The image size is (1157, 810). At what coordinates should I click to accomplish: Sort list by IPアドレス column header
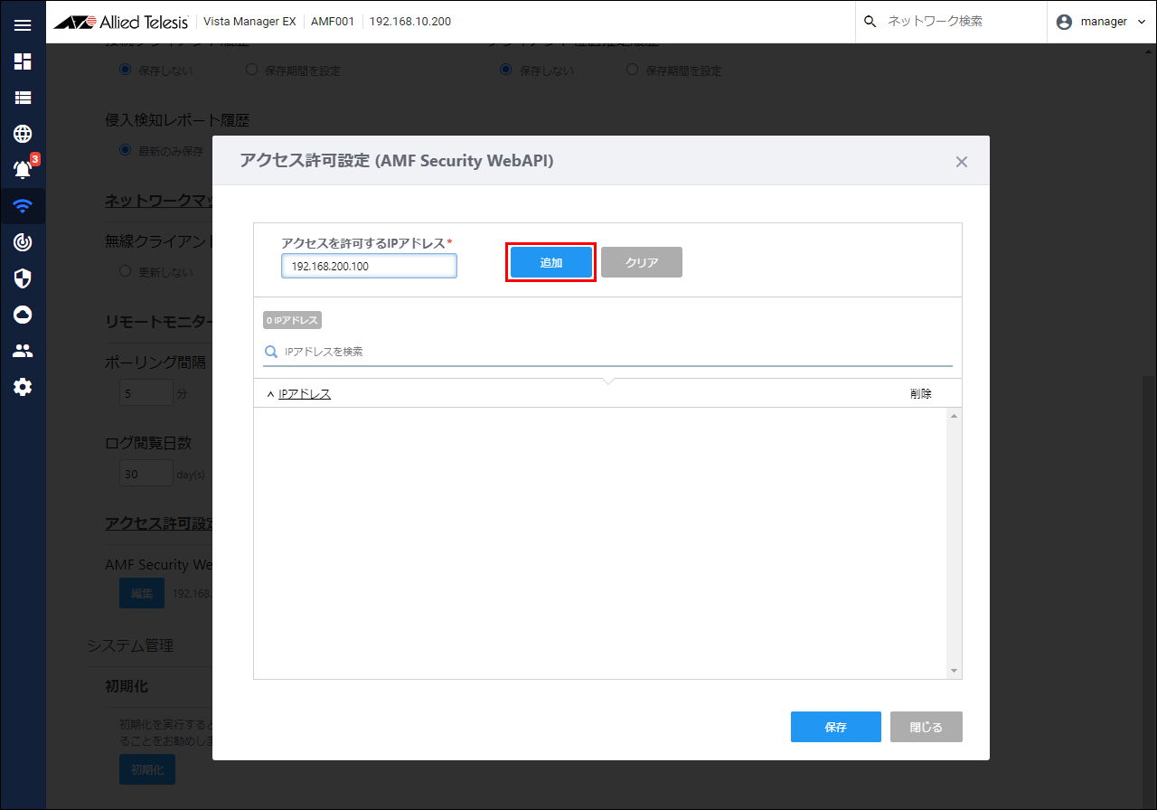tap(304, 393)
